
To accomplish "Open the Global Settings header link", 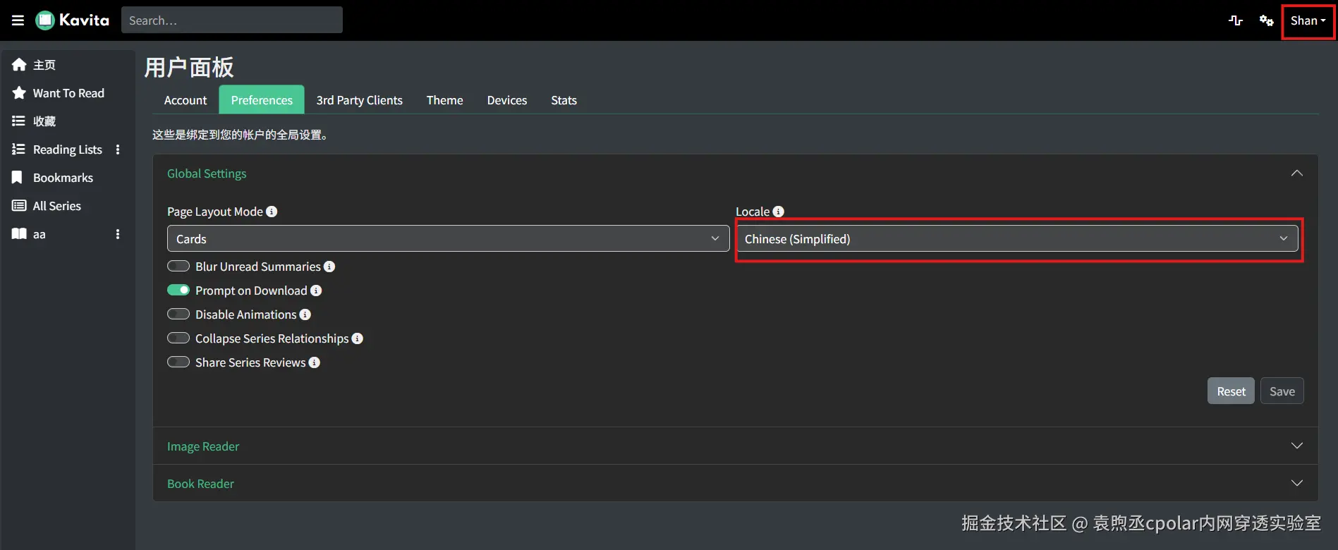I will pos(207,173).
